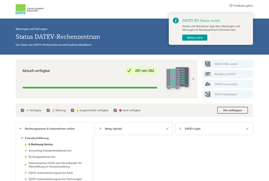This screenshot has width=269, height=181.
Task: Click the Feedback geben speech bubble icon
Action: pos(231,5)
